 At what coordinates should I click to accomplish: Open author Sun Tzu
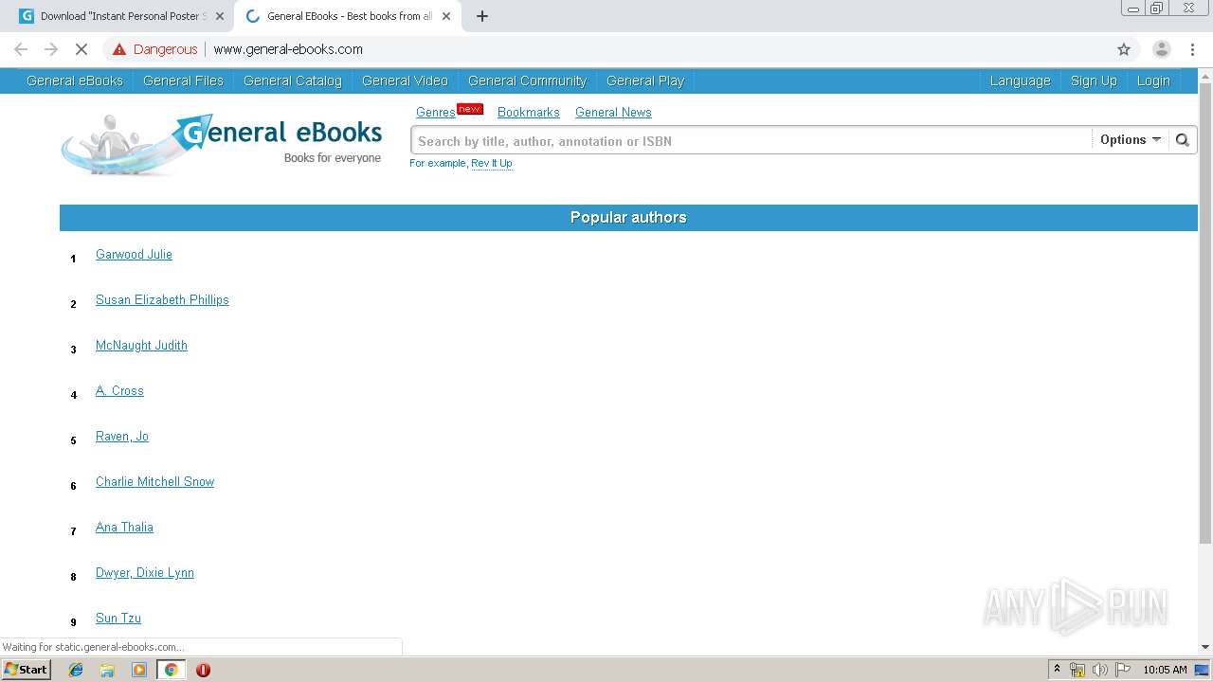click(x=118, y=618)
